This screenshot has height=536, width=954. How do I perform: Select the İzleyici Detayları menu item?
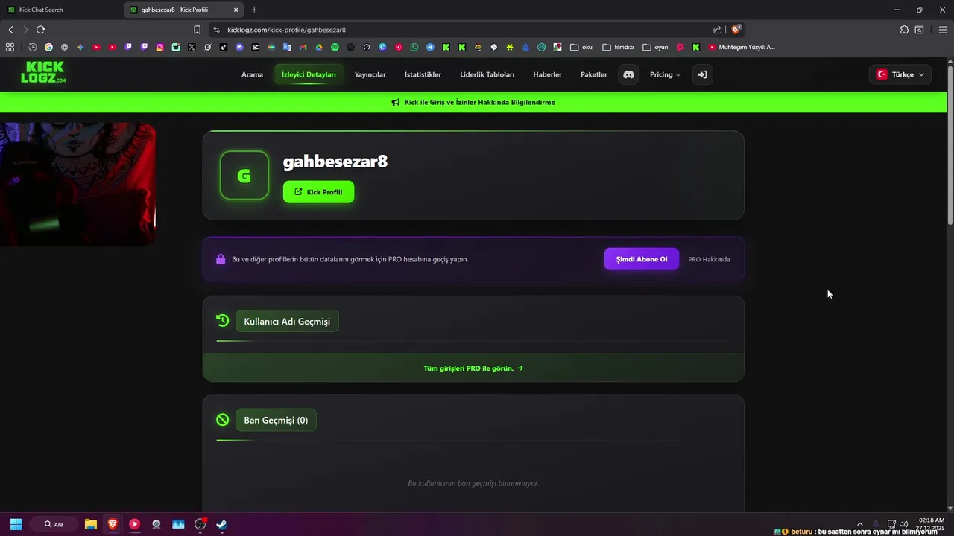coord(309,74)
